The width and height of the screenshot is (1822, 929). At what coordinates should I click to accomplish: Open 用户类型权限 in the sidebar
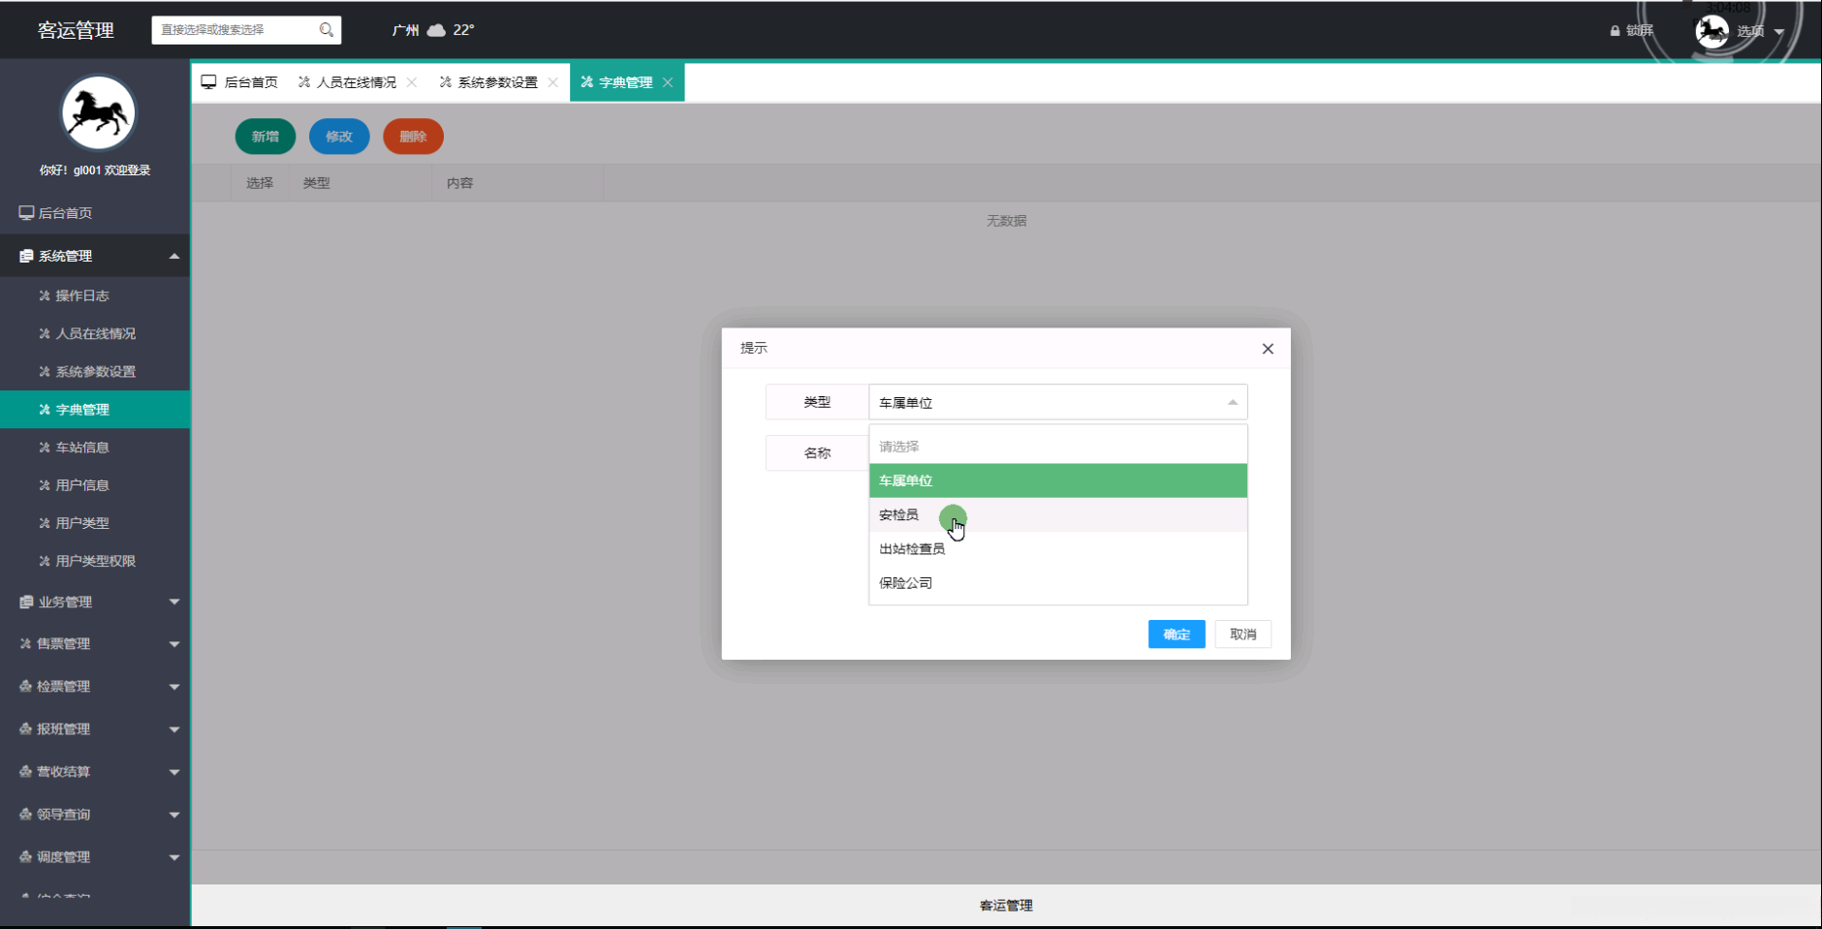[x=95, y=560]
